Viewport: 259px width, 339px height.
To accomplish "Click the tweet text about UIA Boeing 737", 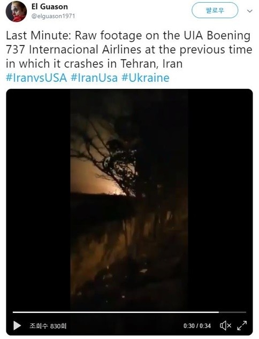I will click(129, 50).
